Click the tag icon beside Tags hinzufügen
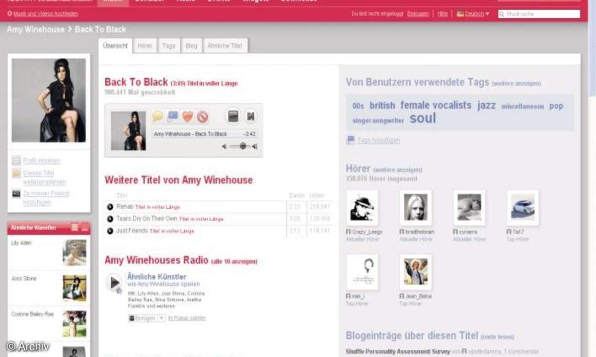The height and width of the screenshot is (357, 596). [351, 140]
